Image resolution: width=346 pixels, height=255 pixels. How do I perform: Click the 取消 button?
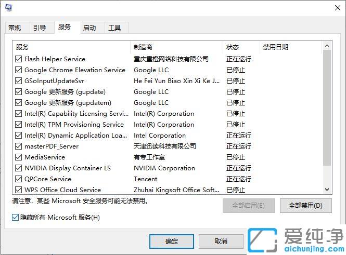pyautogui.click(x=221, y=241)
